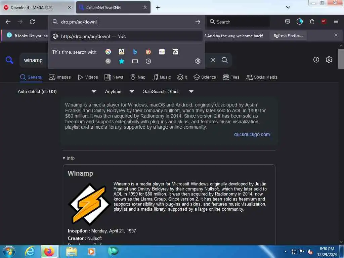Viewport: 344px width, 258px height.
Task: Select the Videos search category
Action: (88, 77)
